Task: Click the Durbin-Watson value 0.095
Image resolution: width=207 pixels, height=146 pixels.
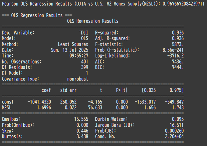Action: (178, 119)
